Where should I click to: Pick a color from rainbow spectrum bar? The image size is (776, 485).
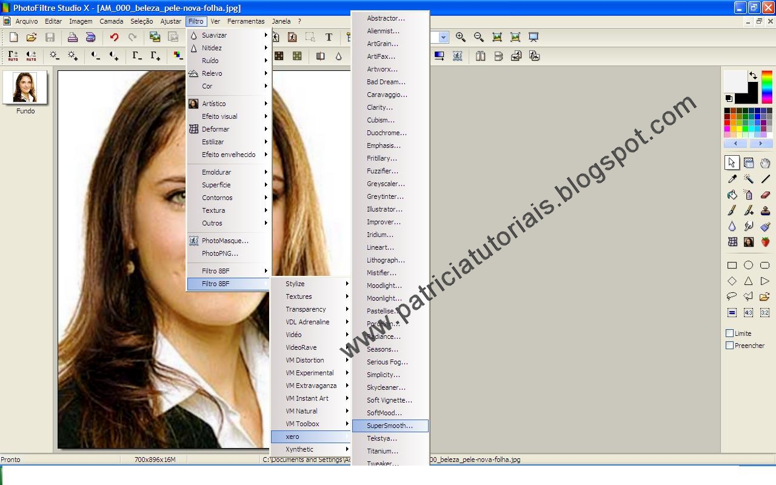(x=767, y=87)
